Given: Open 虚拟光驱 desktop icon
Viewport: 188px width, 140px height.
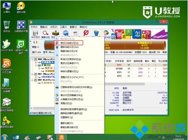Looking at the screenshot, I should pyautogui.click(x=21, y=7).
